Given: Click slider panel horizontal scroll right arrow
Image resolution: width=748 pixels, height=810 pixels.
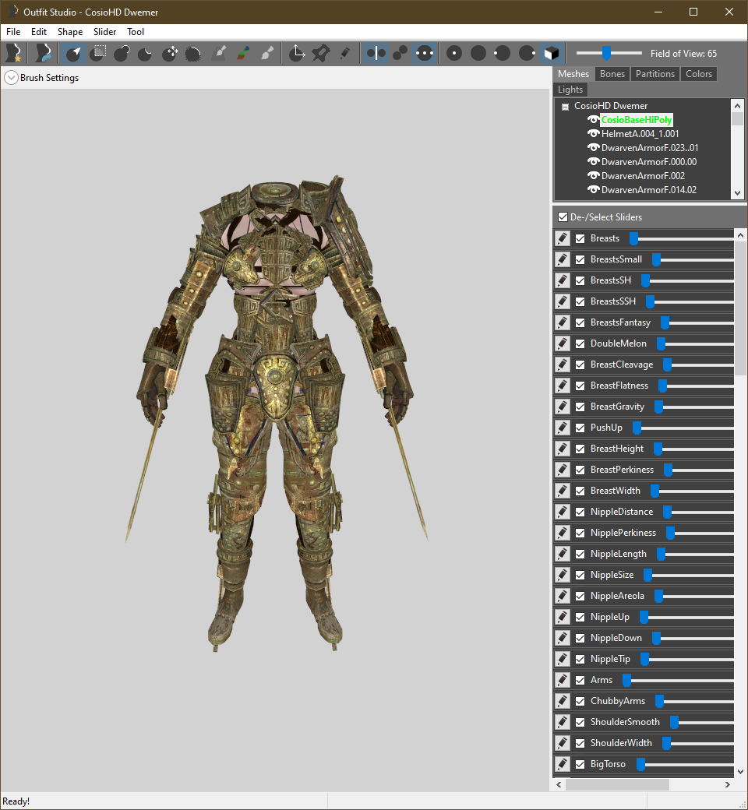Looking at the screenshot, I should tap(727, 785).
